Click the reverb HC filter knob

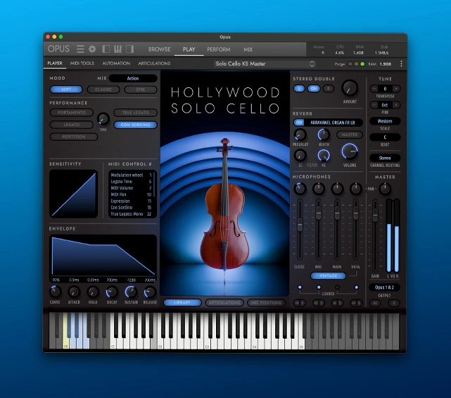coord(324,156)
